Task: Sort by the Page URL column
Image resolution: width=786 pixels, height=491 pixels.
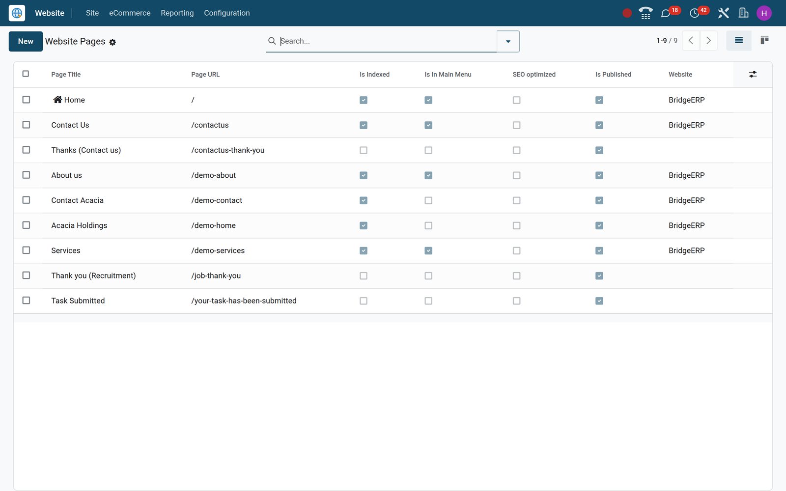Action: pyautogui.click(x=205, y=75)
